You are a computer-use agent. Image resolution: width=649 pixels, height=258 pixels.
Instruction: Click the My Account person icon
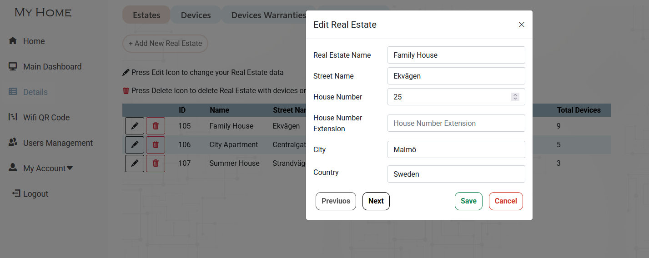click(x=13, y=168)
